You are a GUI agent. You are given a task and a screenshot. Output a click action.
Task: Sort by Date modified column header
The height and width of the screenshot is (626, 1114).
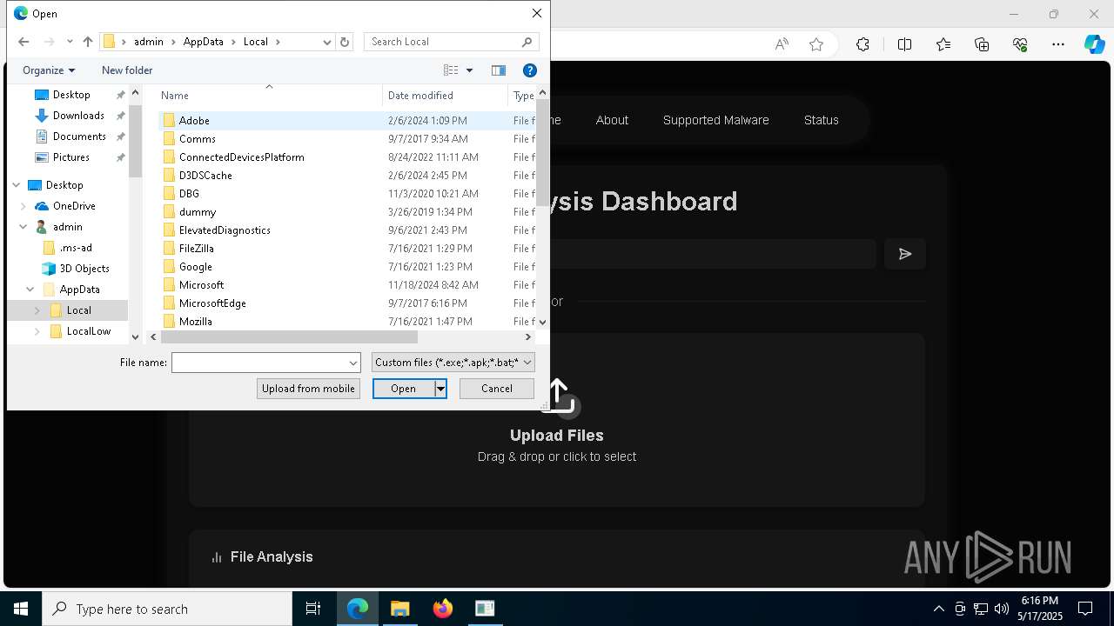(x=445, y=96)
